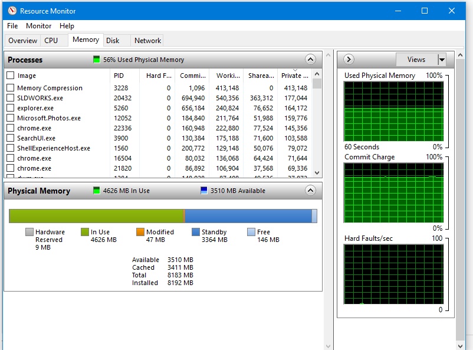Open the Help menu
The height and width of the screenshot is (350, 473).
[x=67, y=26]
